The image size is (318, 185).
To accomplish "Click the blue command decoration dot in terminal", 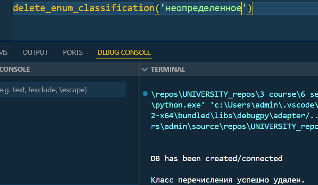I will point(145,94).
